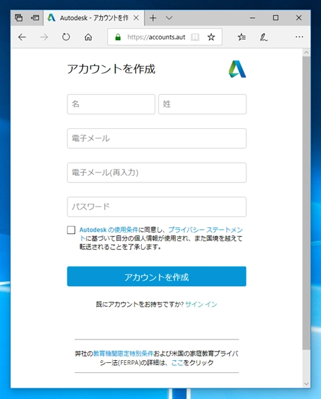
Task: Select the Autodesk account tab
Action: 94,18
